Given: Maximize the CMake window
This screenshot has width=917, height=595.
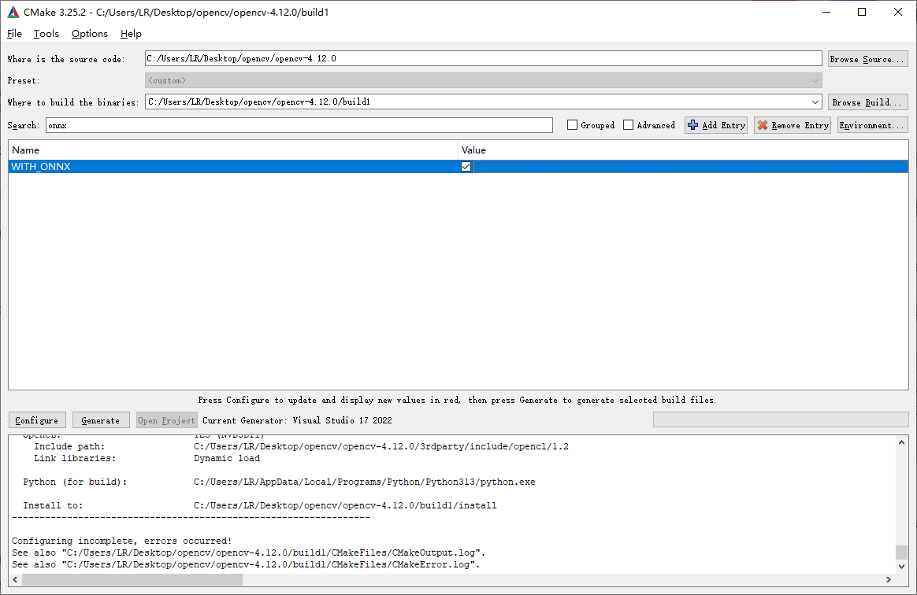Looking at the screenshot, I should [x=861, y=12].
